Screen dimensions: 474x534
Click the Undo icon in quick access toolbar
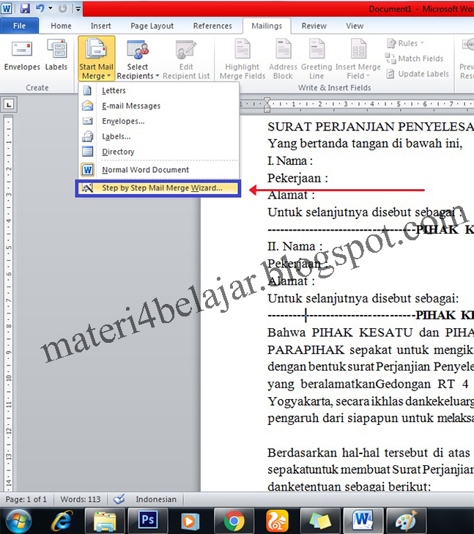(x=40, y=8)
